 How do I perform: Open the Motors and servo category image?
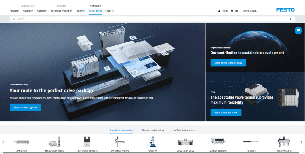click(55, 142)
